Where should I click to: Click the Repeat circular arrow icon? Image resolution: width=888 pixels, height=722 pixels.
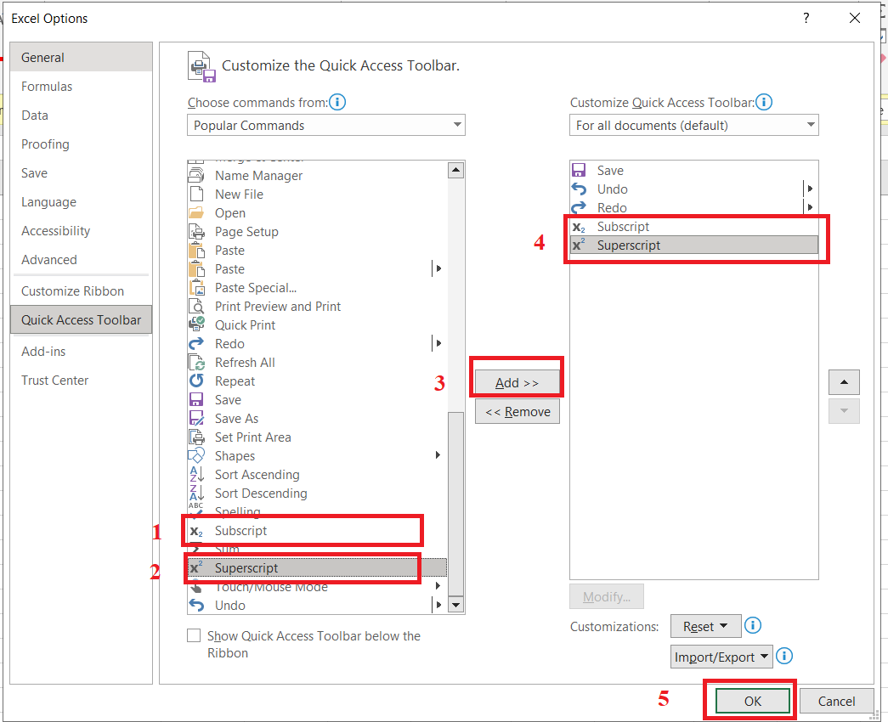tap(196, 381)
